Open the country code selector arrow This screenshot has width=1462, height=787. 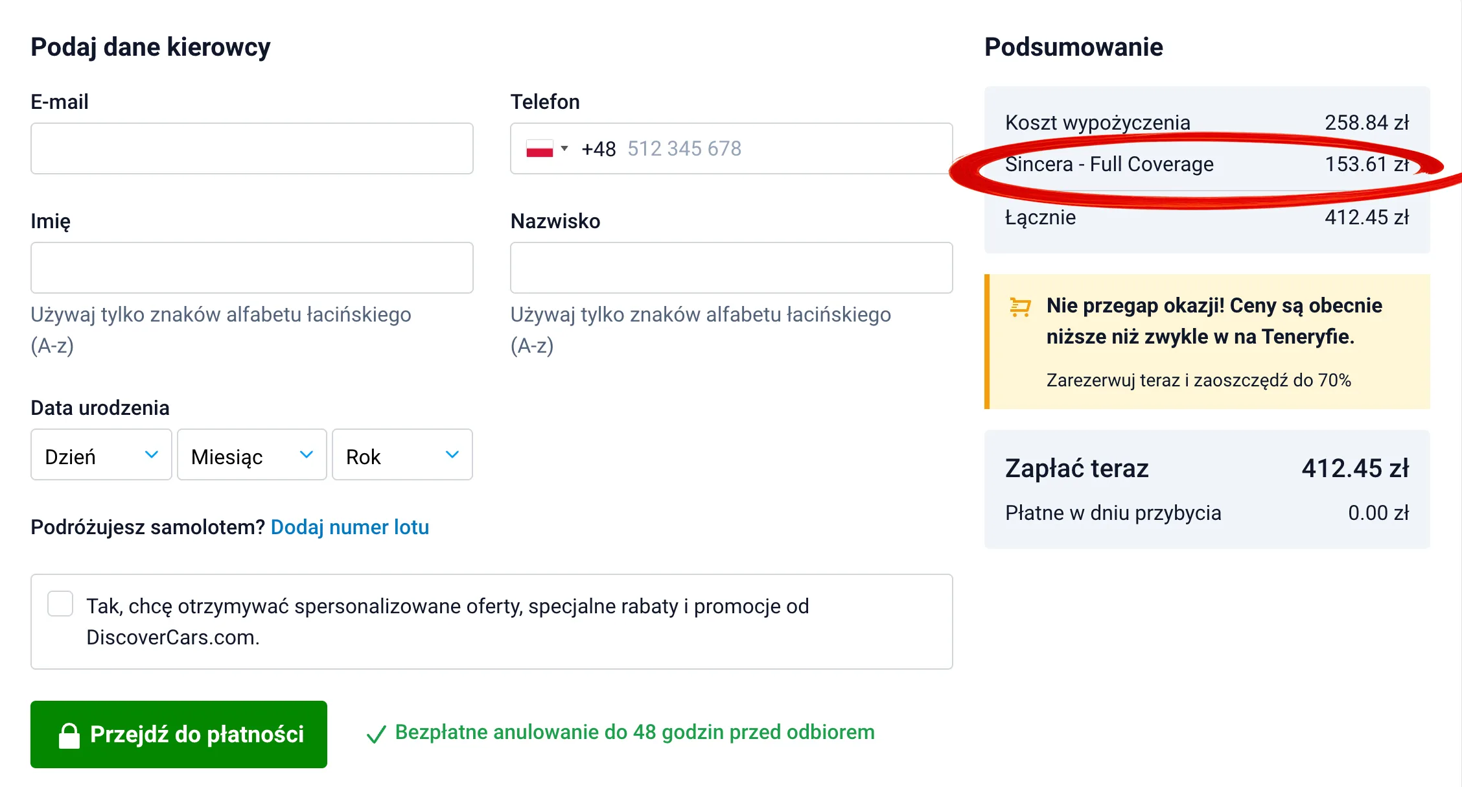pos(564,148)
